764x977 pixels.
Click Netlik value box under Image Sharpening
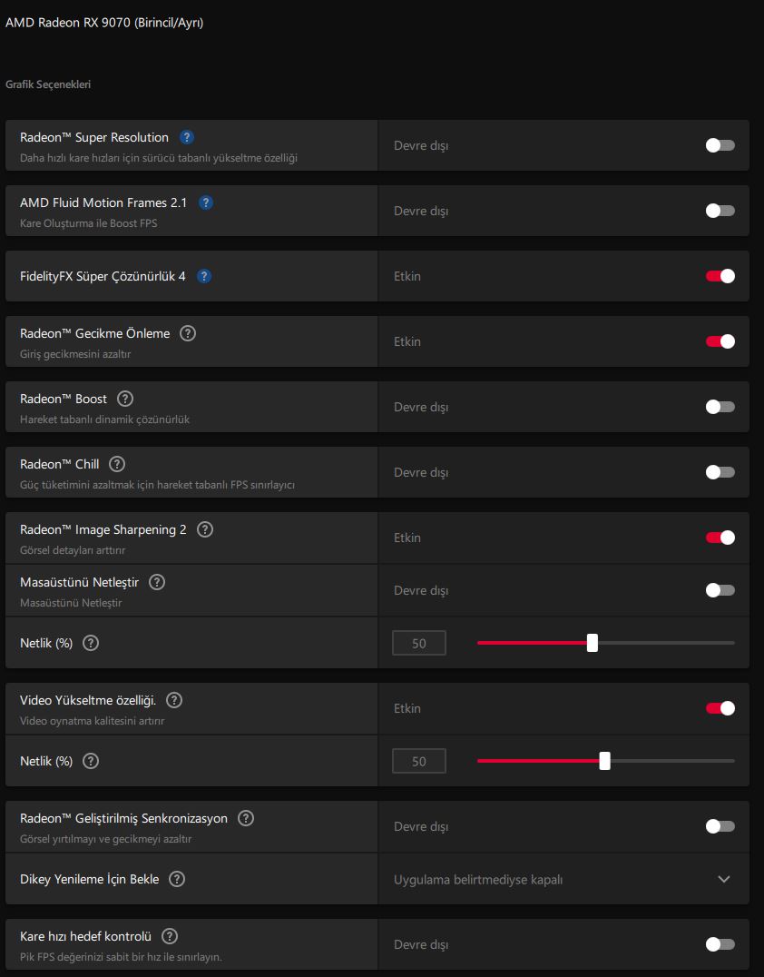[419, 643]
